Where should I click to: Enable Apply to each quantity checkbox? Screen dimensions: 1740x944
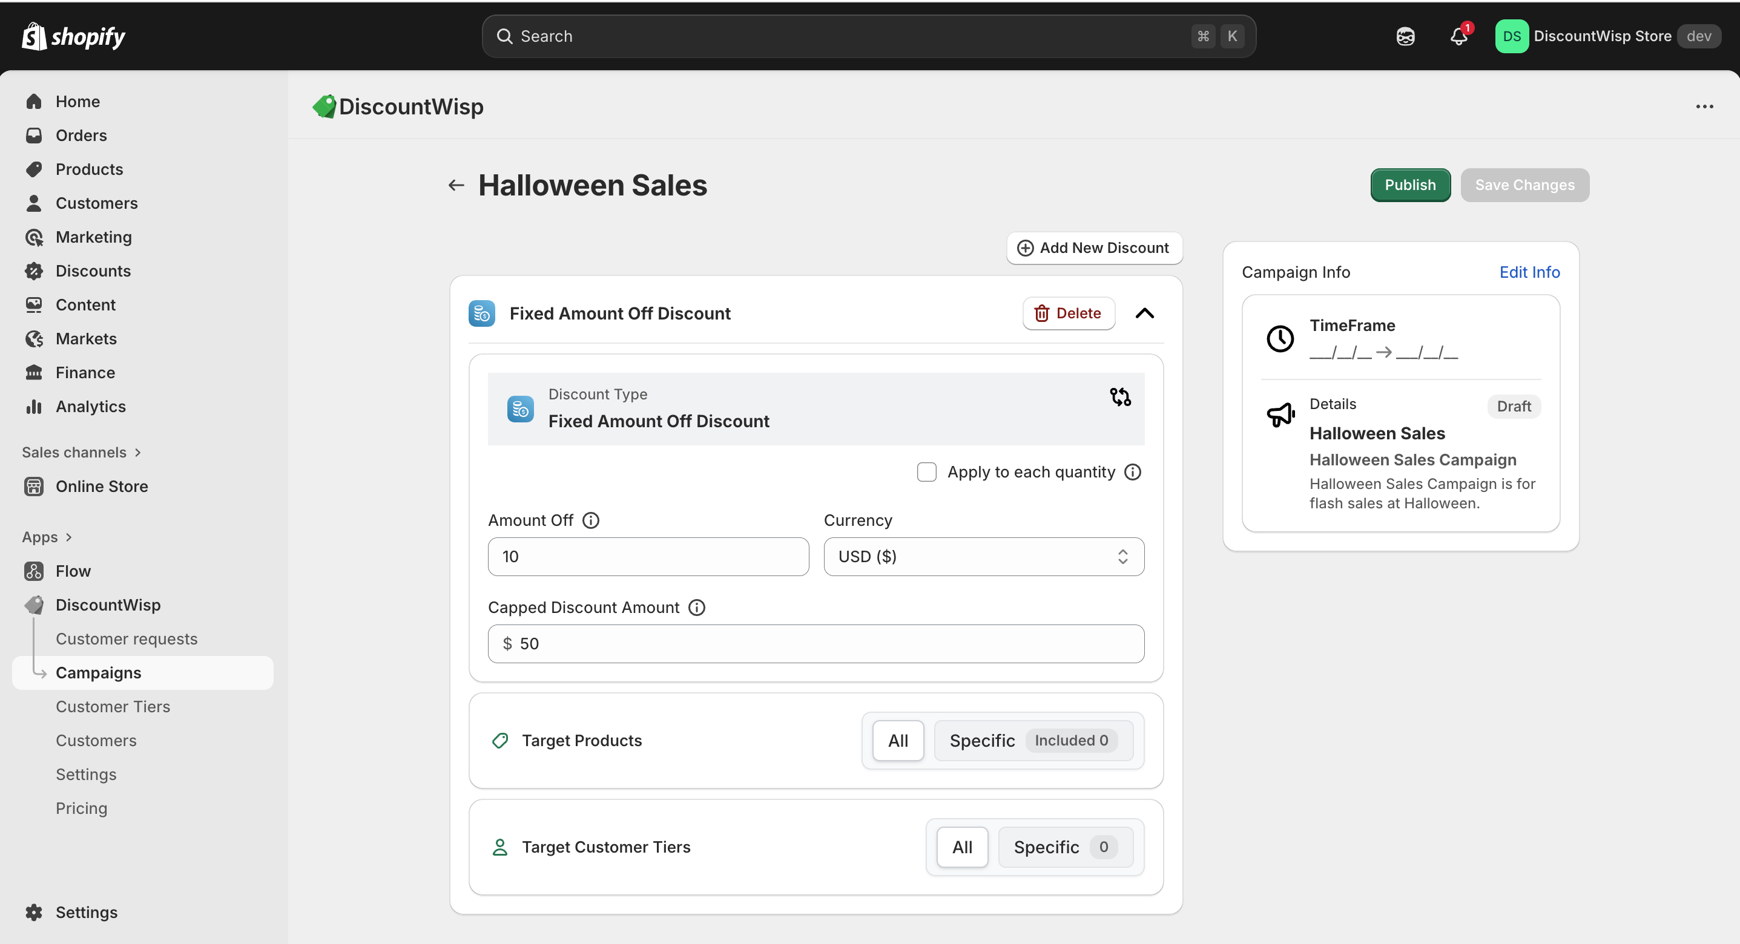pos(927,472)
